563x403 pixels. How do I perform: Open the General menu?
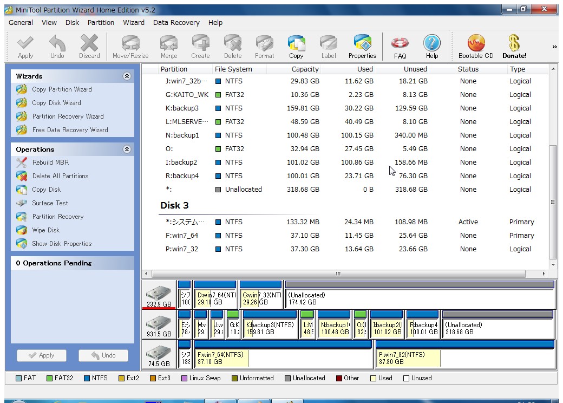(21, 23)
